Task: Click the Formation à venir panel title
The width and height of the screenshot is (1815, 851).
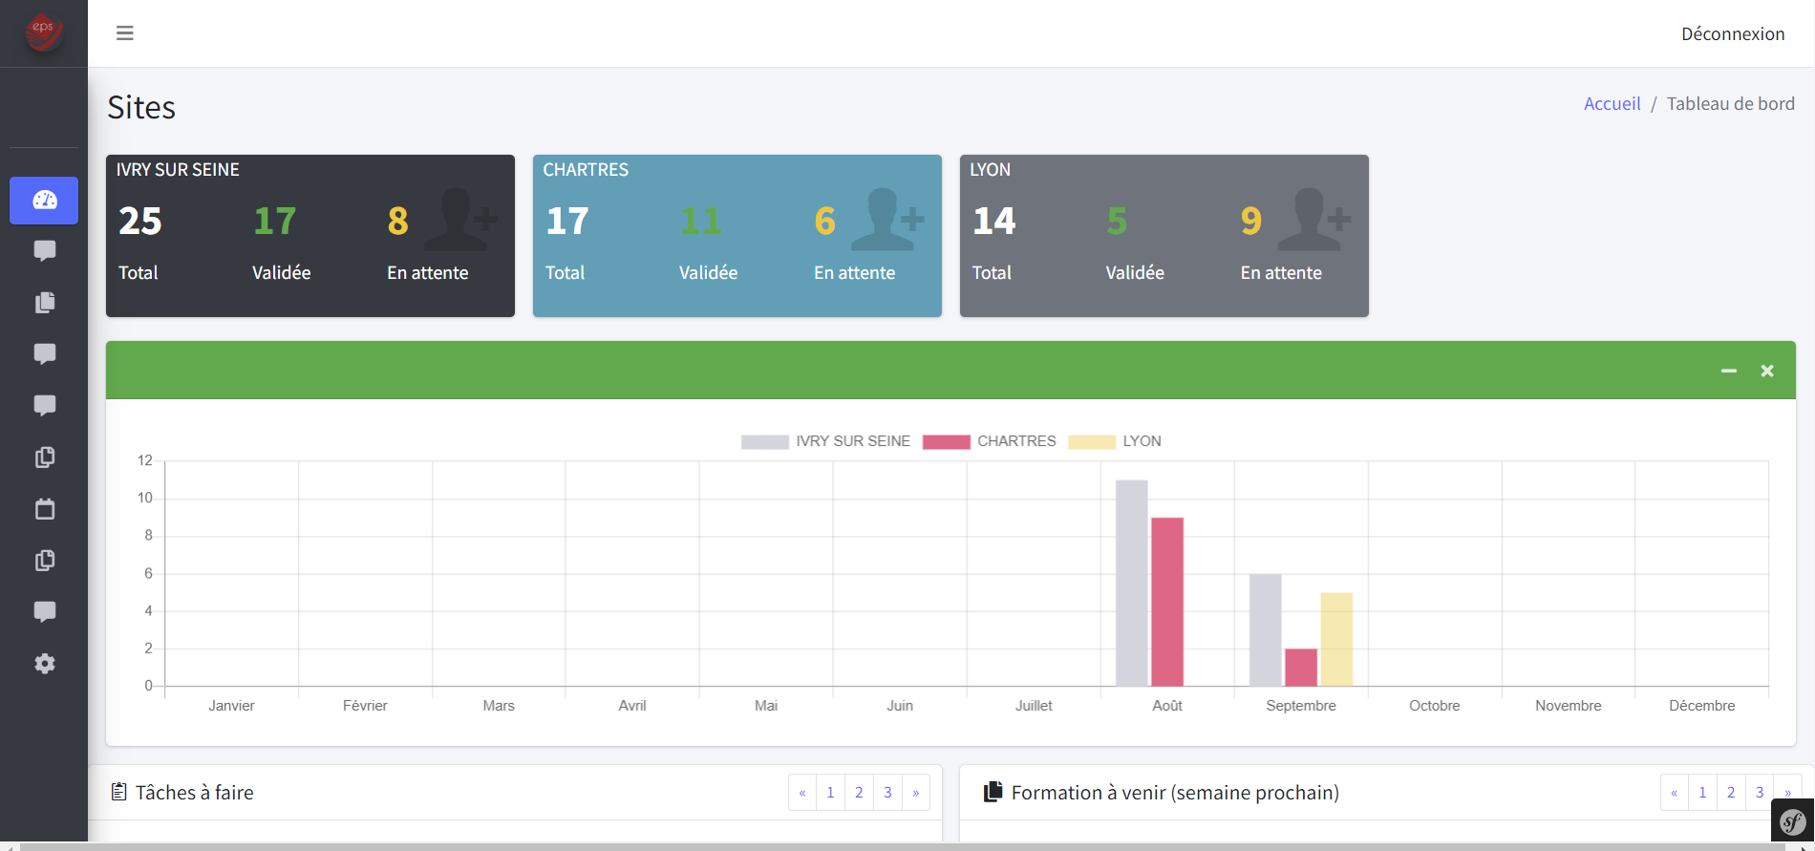Action: tap(1175, 793)
